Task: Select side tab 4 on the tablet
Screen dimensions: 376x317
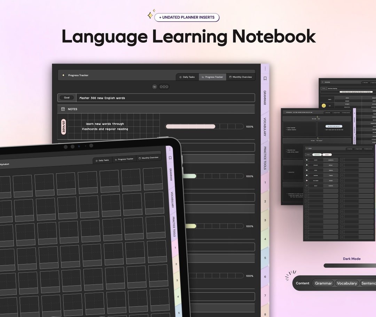Action: (x=178, y=296)
